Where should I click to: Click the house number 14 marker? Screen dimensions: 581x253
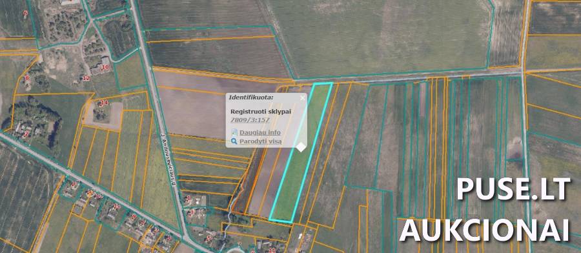pyautogui.click(x=104, y=103)
